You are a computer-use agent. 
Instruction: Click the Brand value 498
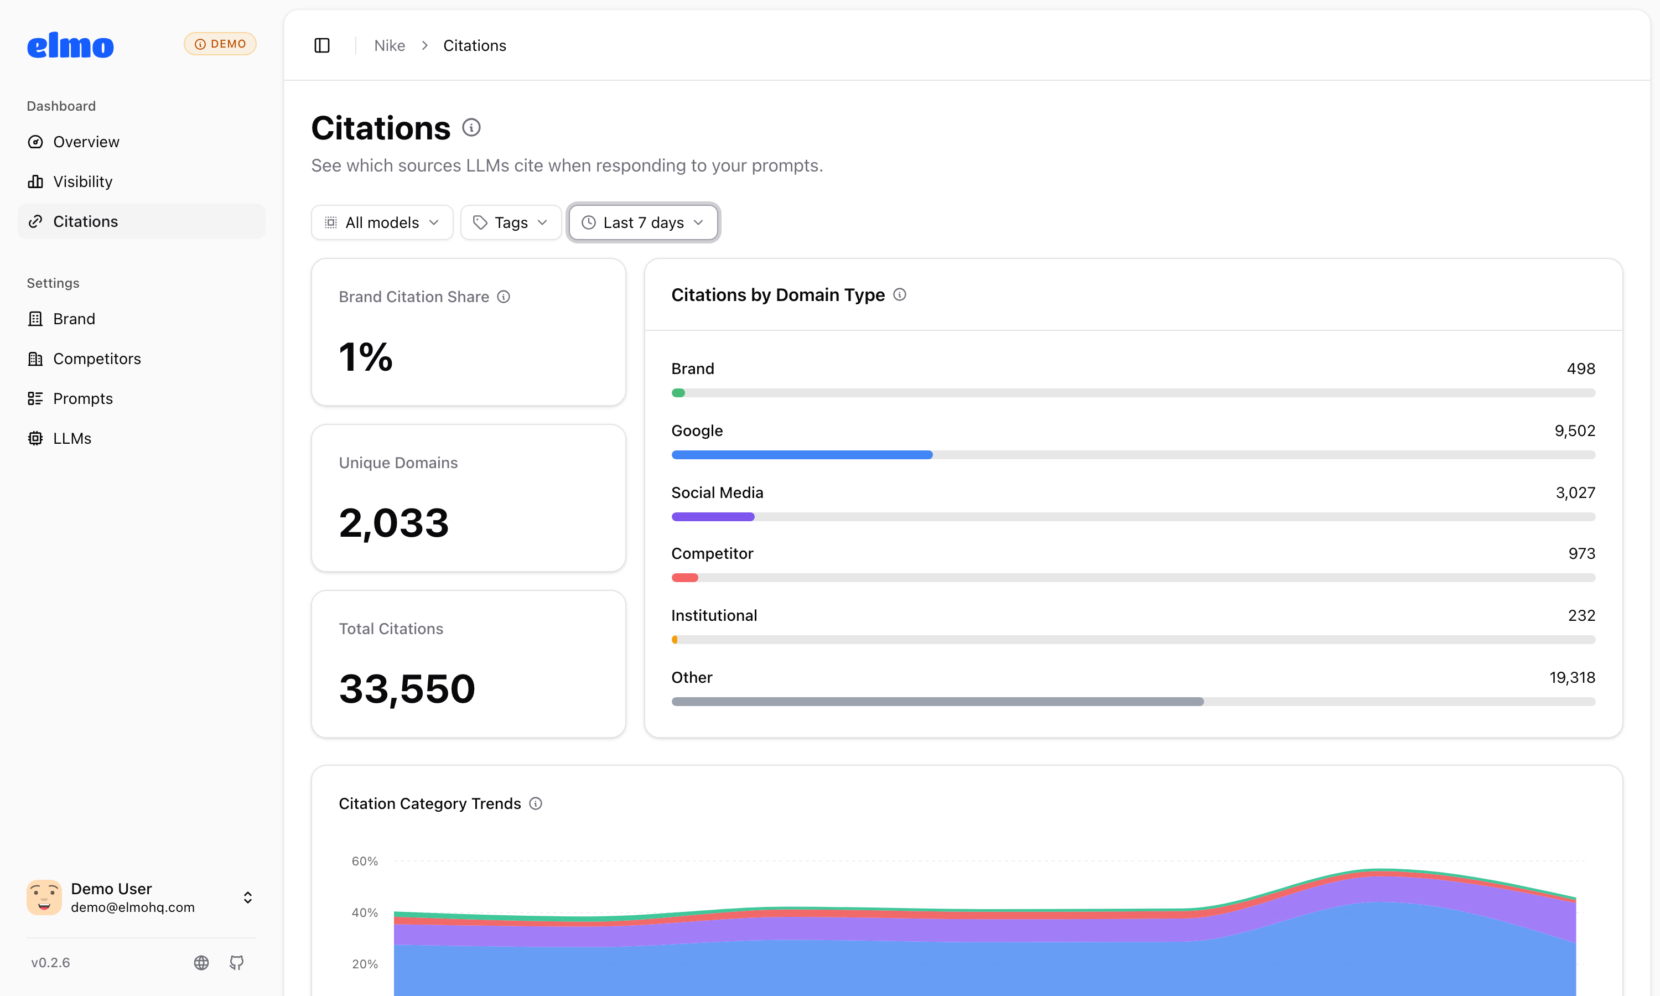click(1581, 369)
